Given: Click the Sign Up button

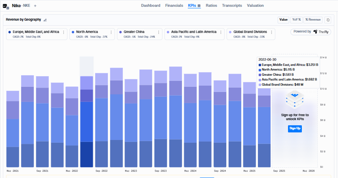Looking at the screenshot, I should 295,128.
